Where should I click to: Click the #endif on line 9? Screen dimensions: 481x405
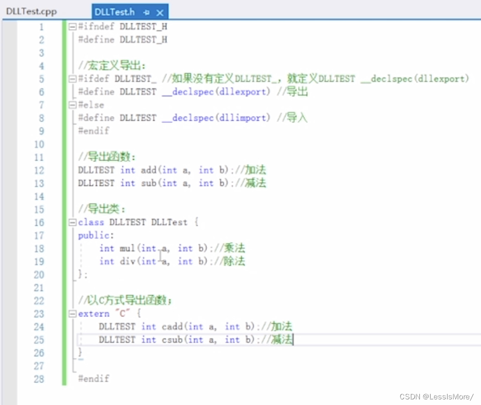tap(94, 131)
